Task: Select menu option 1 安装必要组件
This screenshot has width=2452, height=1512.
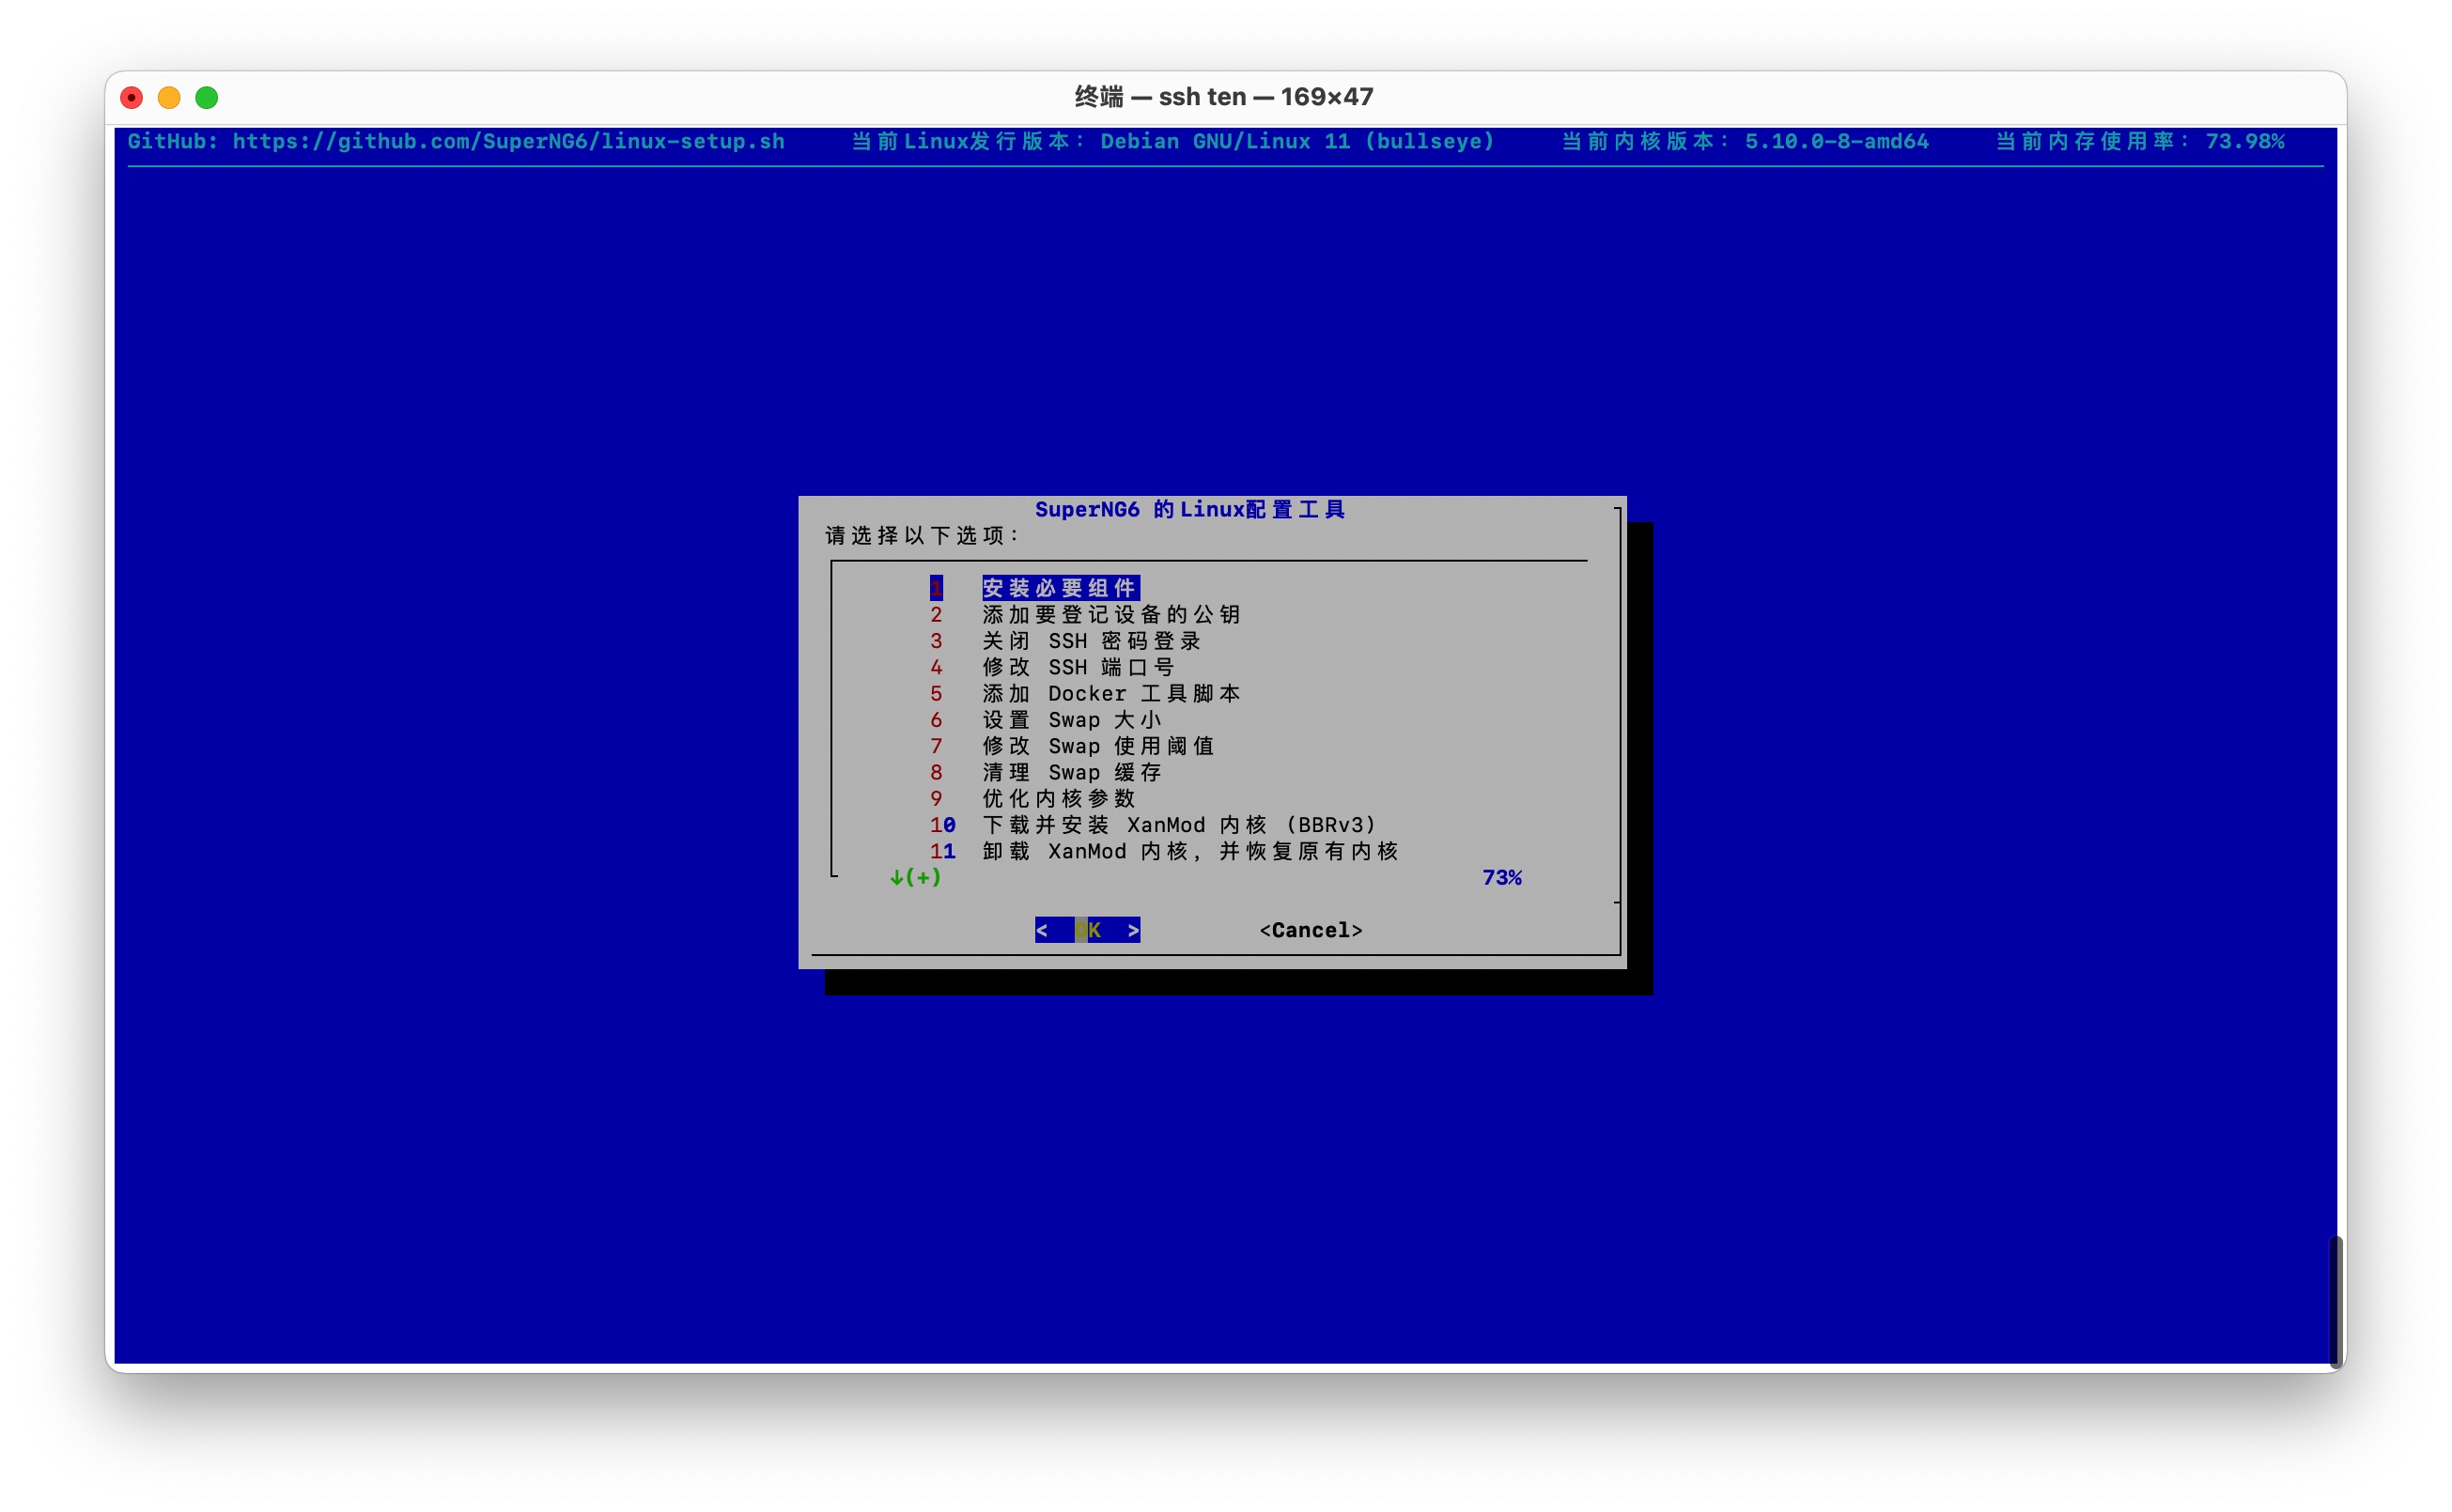Action: tap(1034, 587)
